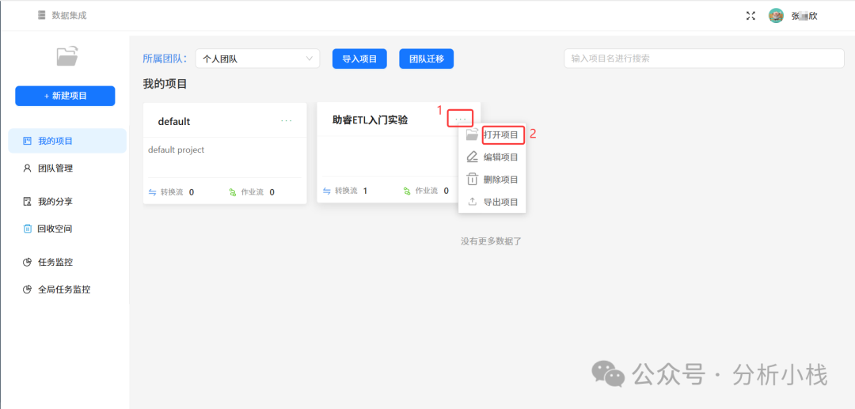855x409 pixels.
Task: Click the large folder icon in sidebar
Action: coord(67,56)
